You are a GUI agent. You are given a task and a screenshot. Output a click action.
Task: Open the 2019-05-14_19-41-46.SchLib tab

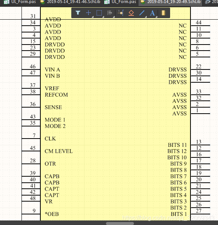click(70, 2)
